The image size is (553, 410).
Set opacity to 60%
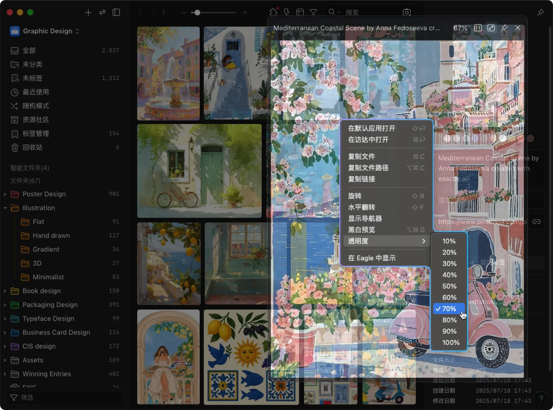coord(449,297)
